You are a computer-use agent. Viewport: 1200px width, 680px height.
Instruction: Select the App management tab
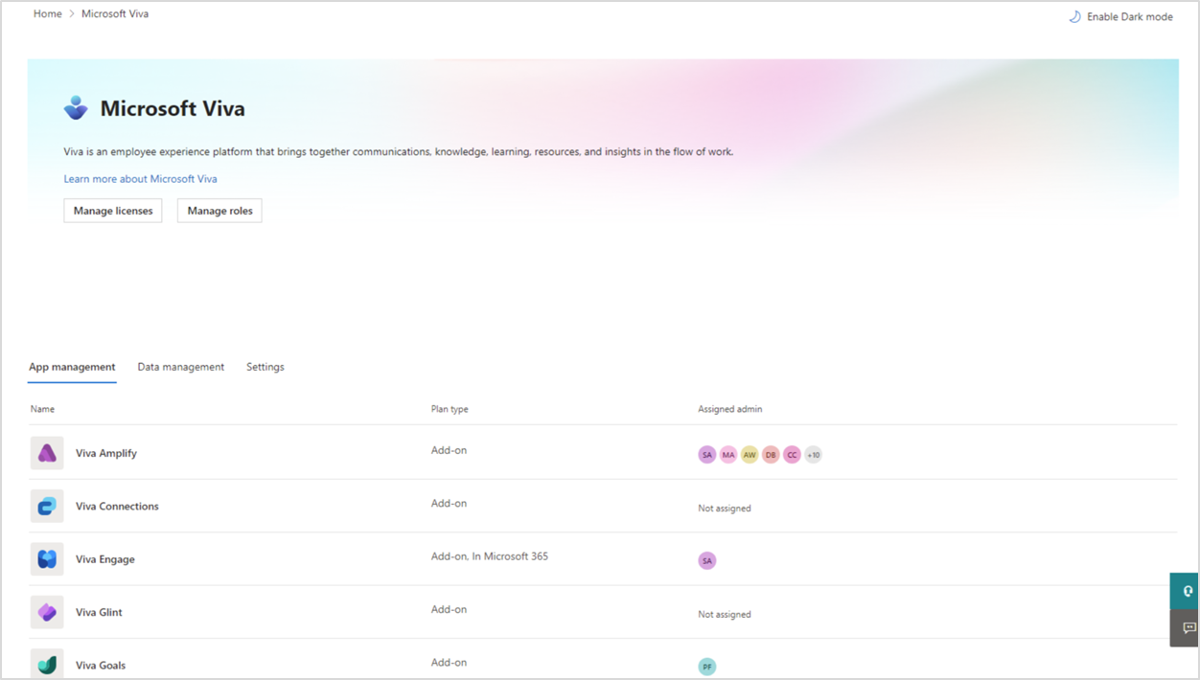tap(71, 366)
